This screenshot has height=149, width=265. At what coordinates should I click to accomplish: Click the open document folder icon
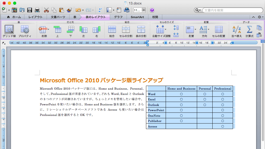[22, 10]
